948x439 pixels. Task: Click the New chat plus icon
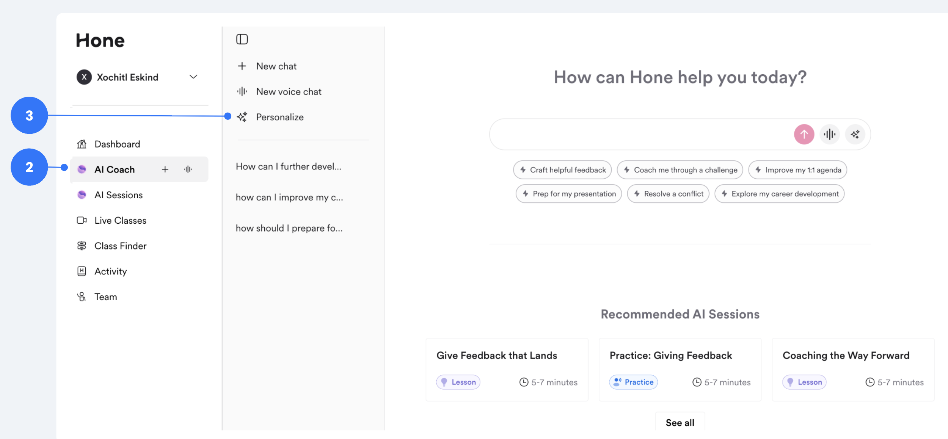point(242,66)
